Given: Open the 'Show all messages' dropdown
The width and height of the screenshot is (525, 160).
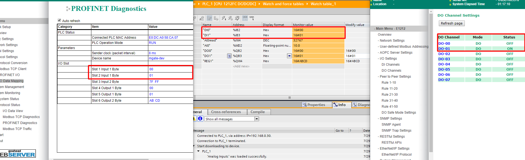Looking at the screenshot, I should coord(257,119).
